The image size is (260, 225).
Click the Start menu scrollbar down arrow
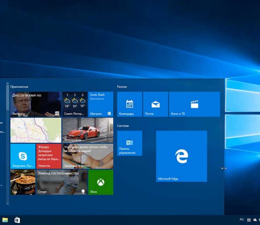(x=7, y=204)
